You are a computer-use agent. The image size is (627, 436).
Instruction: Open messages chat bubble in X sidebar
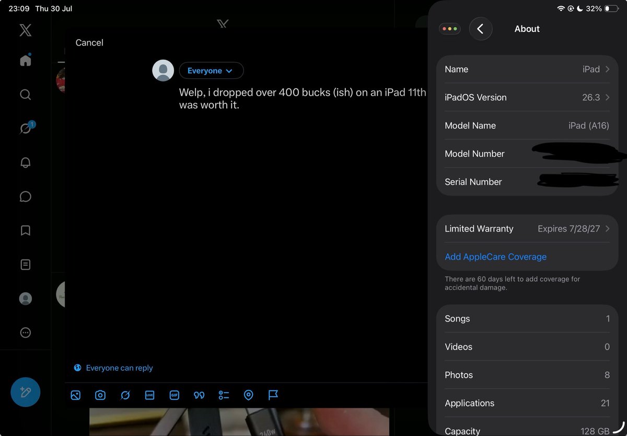point(25,197)
